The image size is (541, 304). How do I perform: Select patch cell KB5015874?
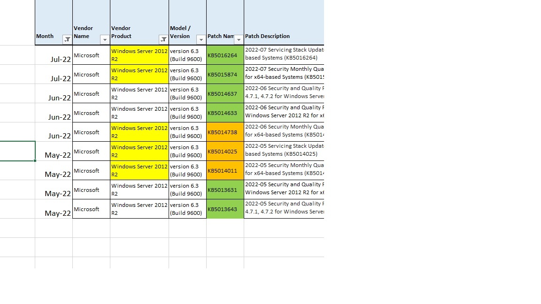[x=225, y=75]
